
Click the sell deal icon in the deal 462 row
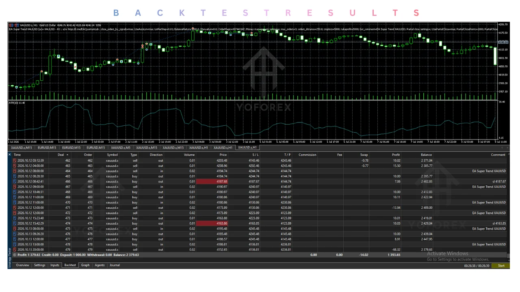pos(15,161)
